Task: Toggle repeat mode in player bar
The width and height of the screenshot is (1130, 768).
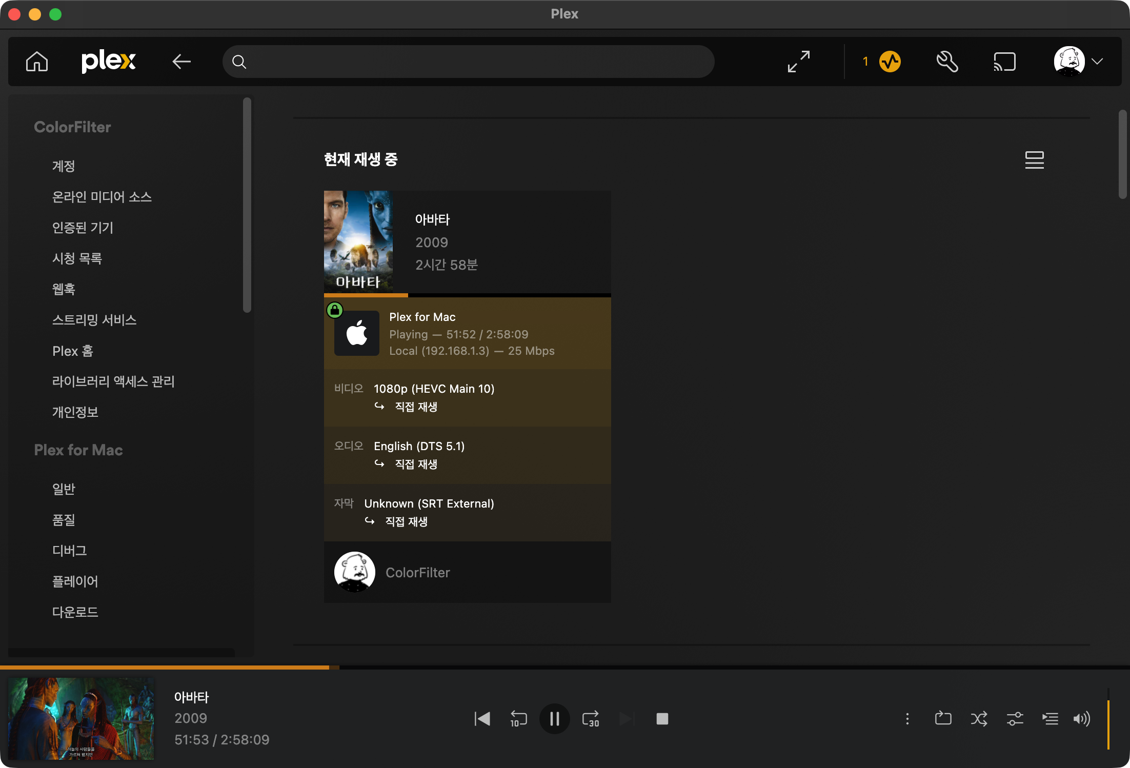Action: (943, 719)
